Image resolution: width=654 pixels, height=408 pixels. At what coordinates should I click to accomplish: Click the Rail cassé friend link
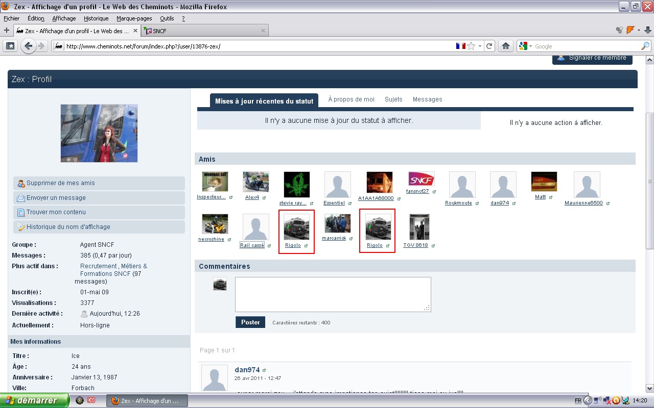tap(252, 245)
